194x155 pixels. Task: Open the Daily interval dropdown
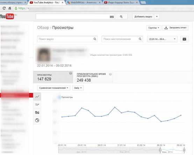pos(78,88)
